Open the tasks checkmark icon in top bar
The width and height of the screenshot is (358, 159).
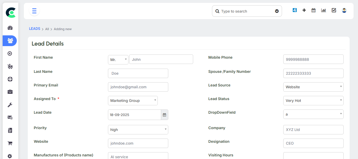(334, 10)
